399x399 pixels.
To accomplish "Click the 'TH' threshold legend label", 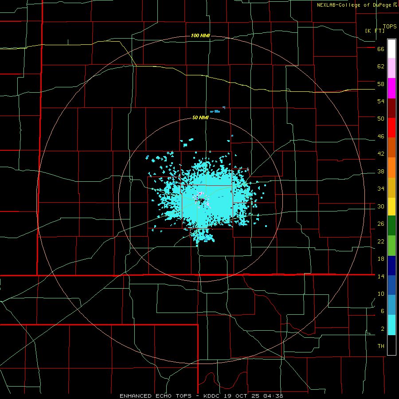I will click(381, 346).
